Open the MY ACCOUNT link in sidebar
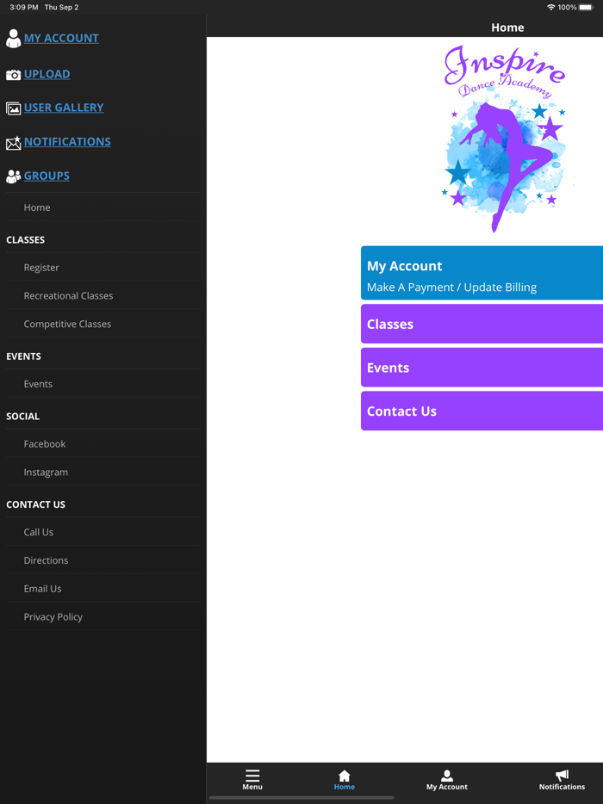 click(x=61, y=39)
